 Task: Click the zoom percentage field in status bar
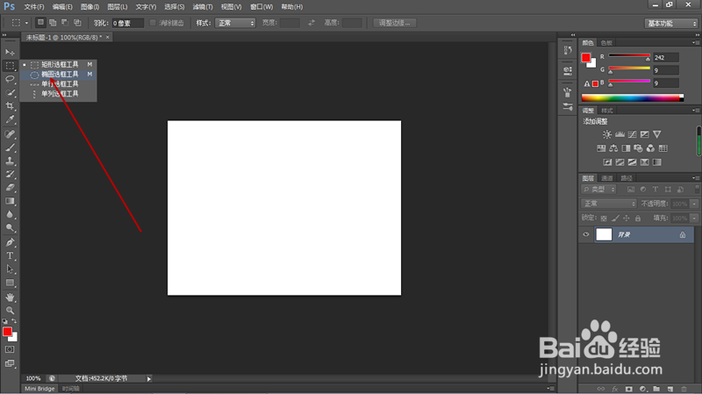[x=33, y=379]
